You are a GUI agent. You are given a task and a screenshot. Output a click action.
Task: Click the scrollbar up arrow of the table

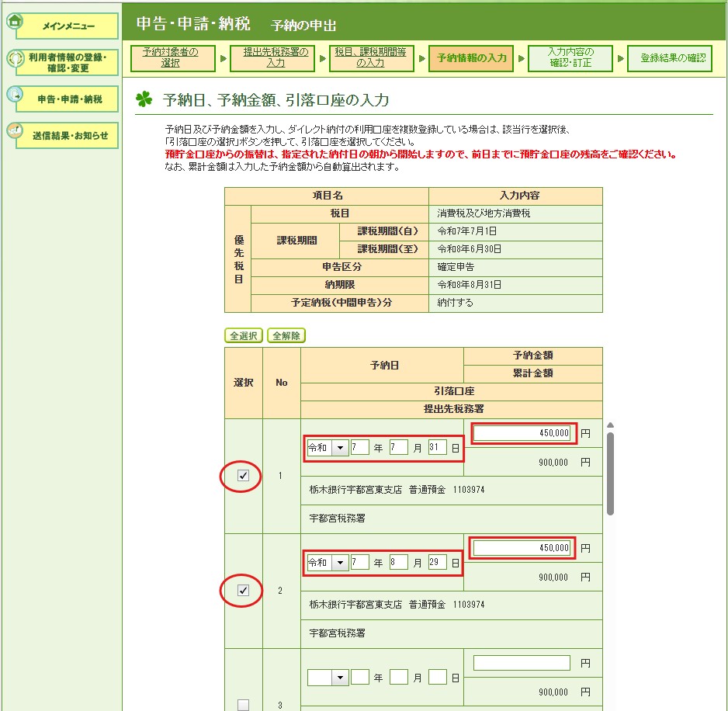[610, 425]
